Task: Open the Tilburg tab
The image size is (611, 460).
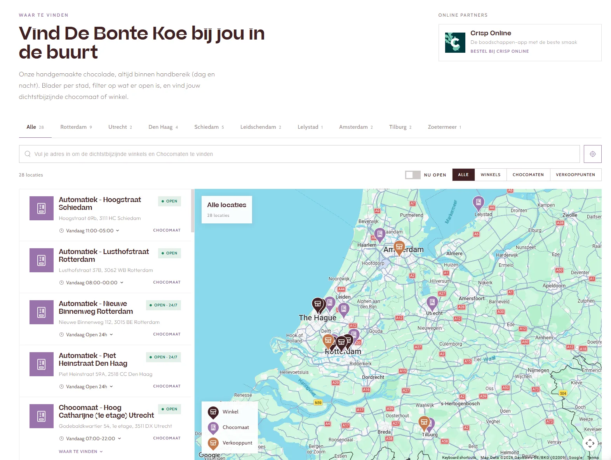Action: [x=400, y=127]
